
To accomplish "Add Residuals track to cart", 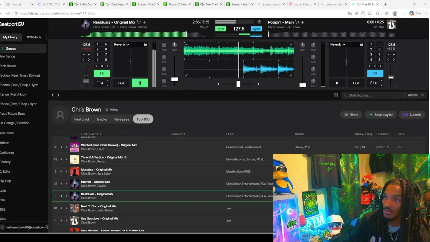I will 139,22.
